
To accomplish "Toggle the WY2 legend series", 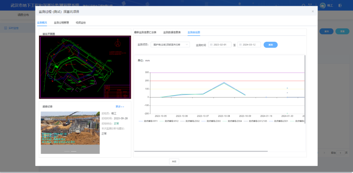I will pos(169,121).
